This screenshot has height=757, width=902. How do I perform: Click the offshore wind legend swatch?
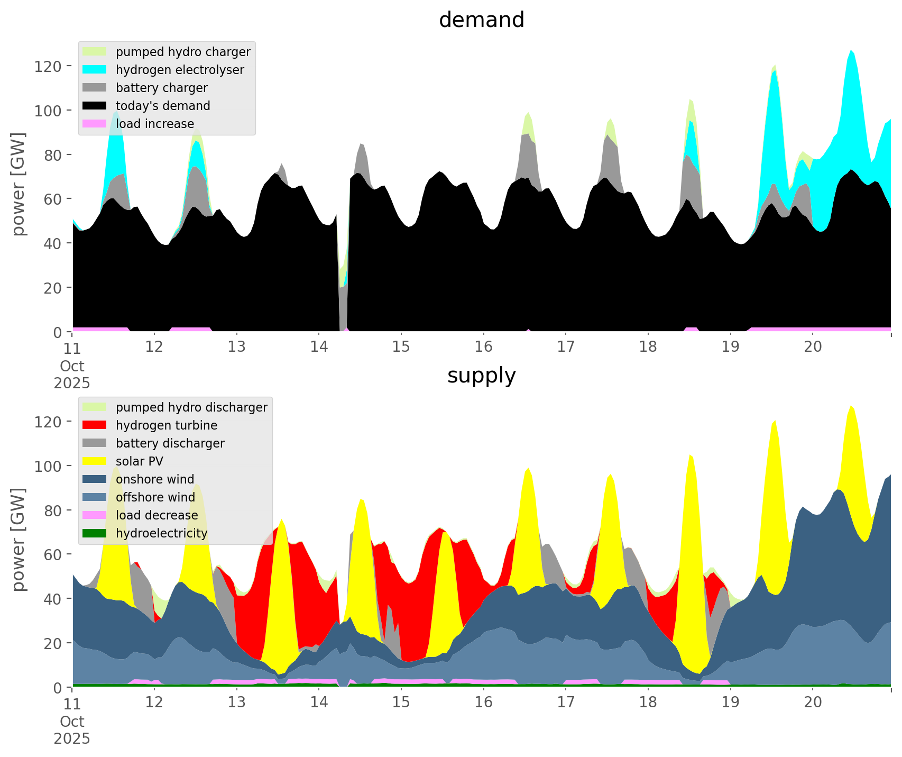click(x=95, y=497)
